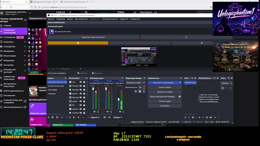Open Twitch dashboard hamburger menu
This screenshot has width=260, height=146.
[x=2, y=13]
